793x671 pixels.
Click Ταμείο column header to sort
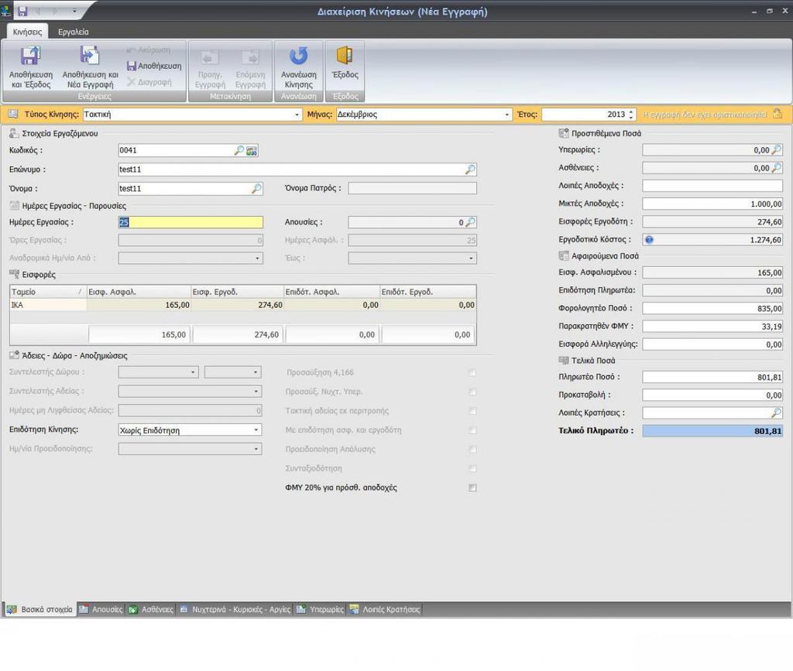click(48, 292)
